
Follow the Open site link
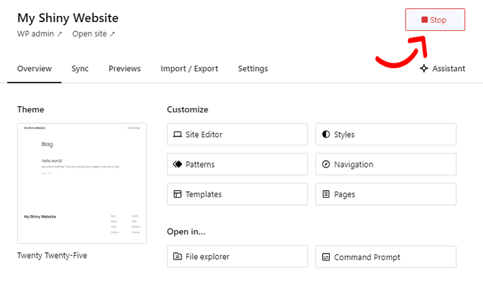click(x=93, y=34)
